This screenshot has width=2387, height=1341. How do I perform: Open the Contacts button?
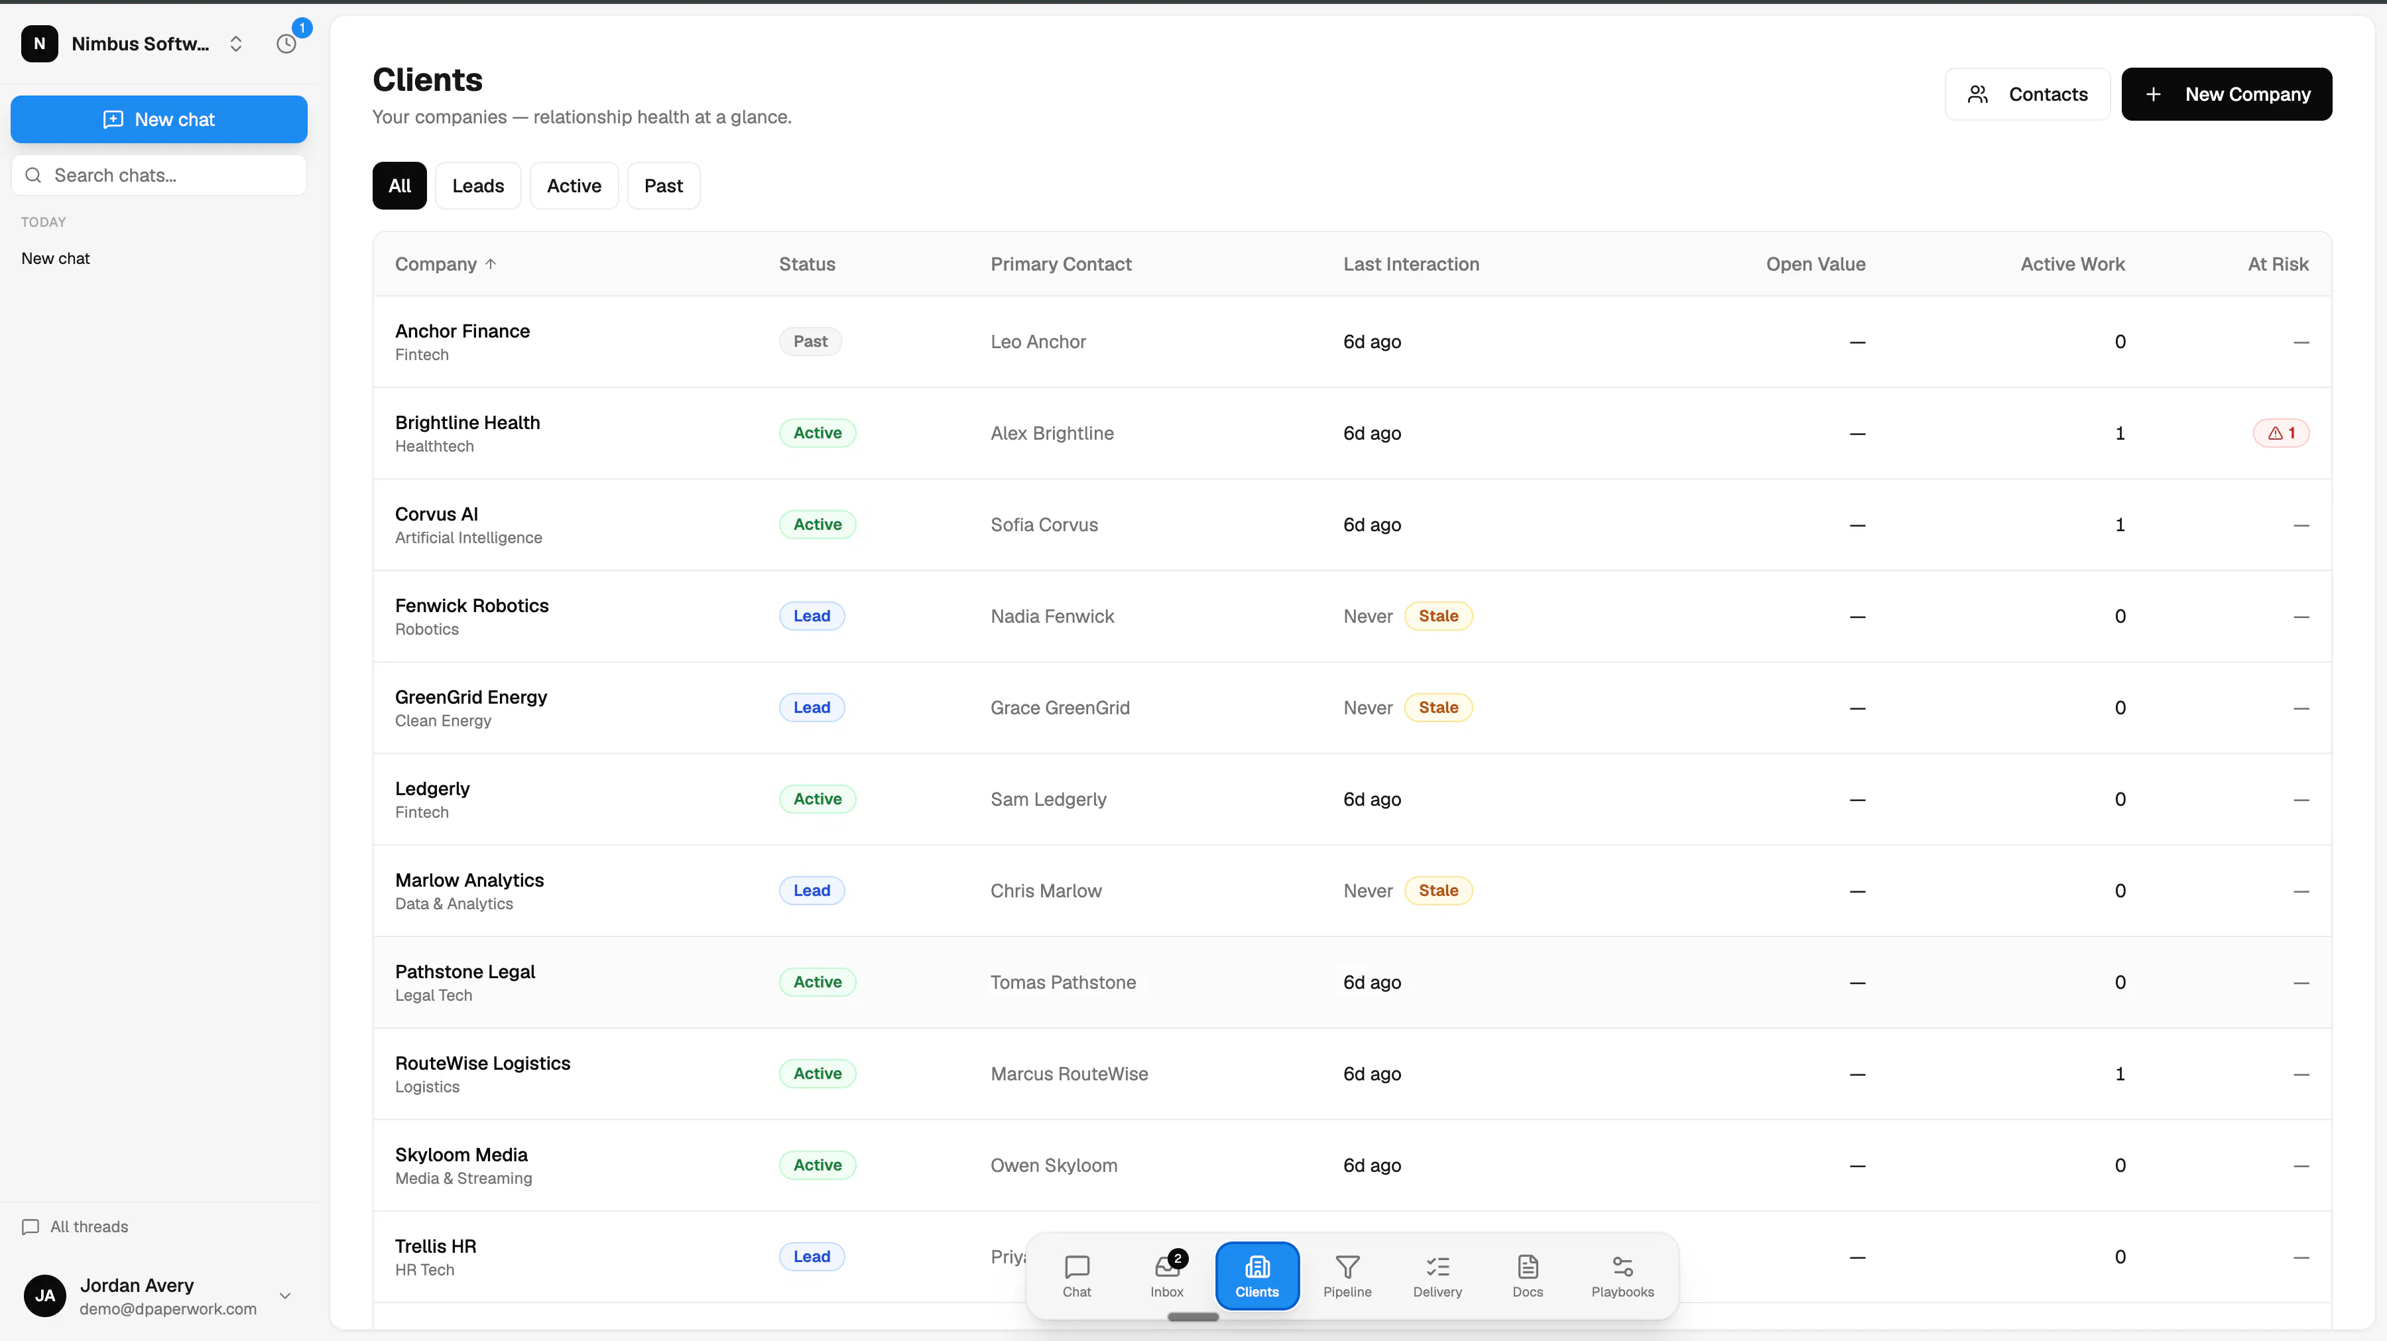pyautogui.click(x=2026, y=94)
